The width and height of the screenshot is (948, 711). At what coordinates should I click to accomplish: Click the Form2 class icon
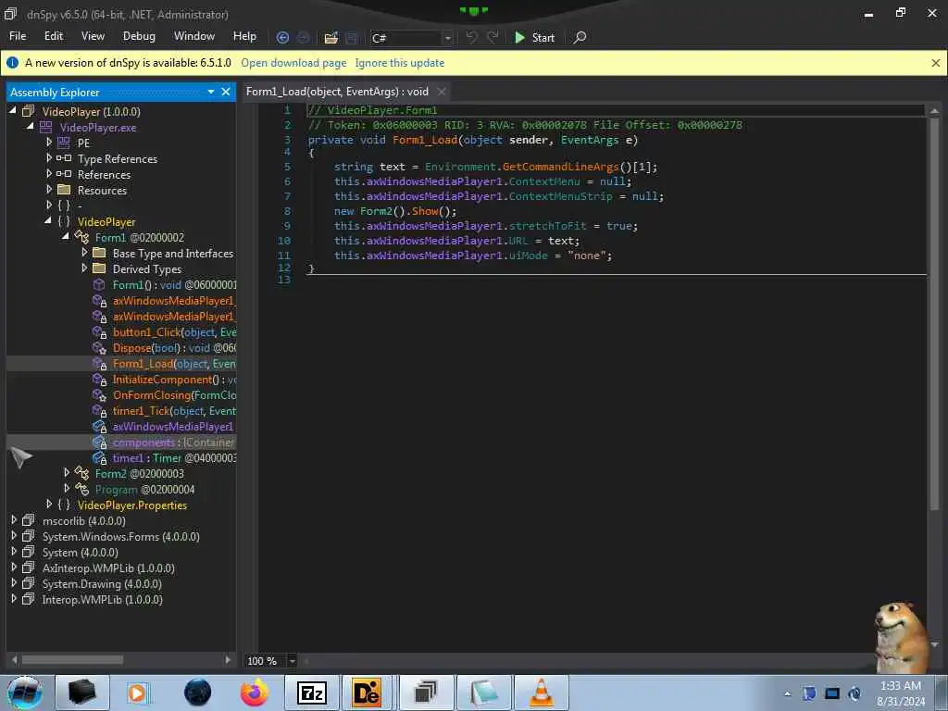(x=81, y=473)
